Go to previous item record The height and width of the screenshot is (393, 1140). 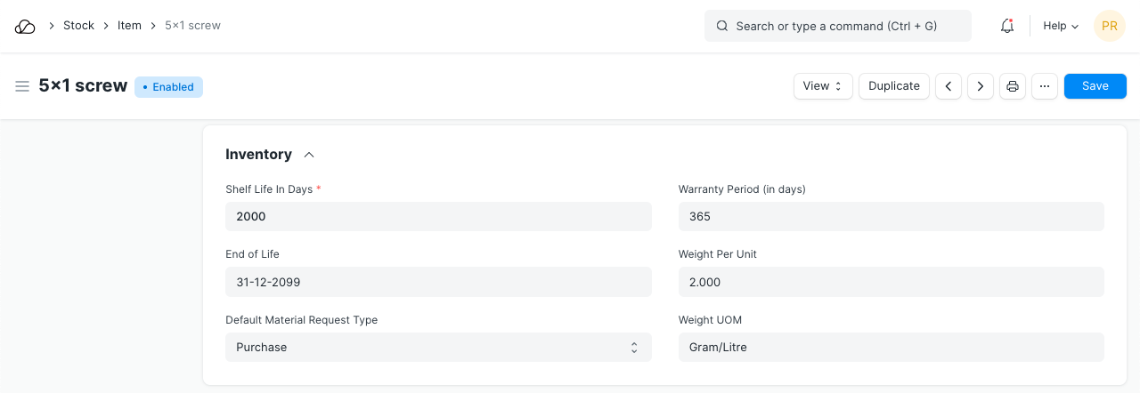pyautogui.click(x=949, y=86)
